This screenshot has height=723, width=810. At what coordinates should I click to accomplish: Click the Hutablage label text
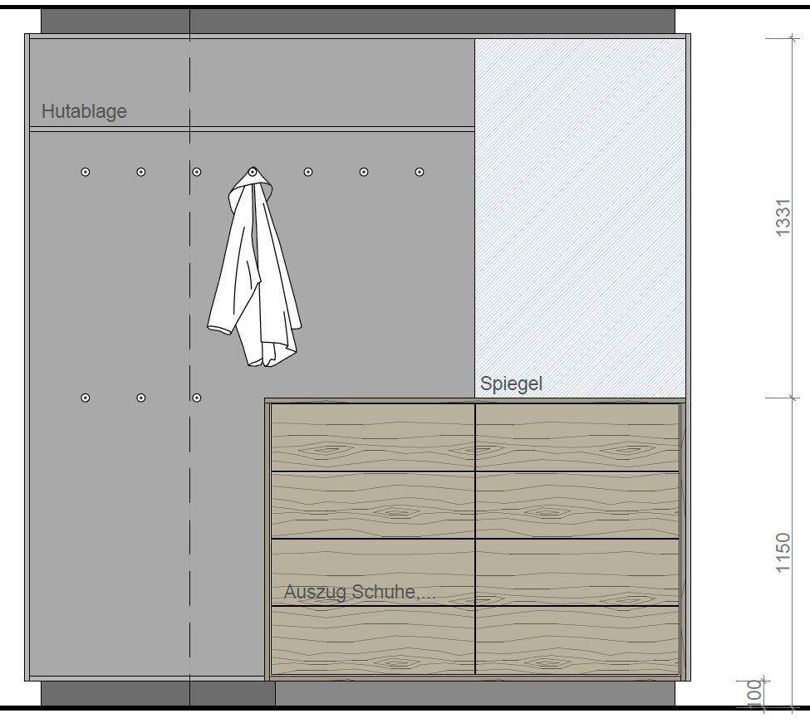tap(84, 111)
